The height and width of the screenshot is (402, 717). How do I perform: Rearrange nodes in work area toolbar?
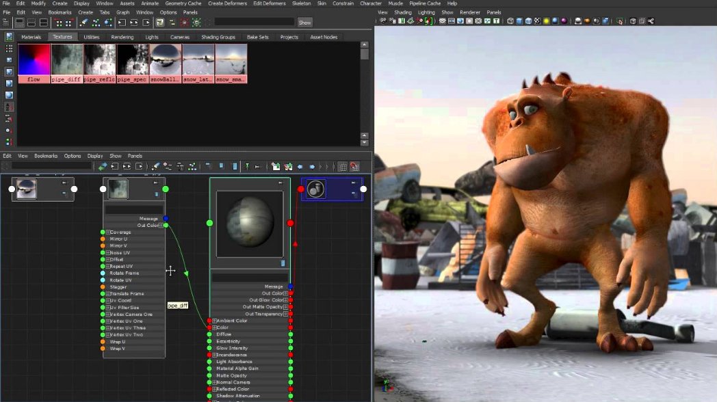pos(192,167)
